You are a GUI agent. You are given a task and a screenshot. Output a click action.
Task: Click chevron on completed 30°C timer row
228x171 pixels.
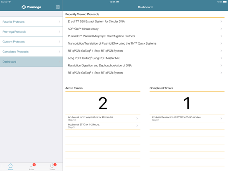coord(221,119)
